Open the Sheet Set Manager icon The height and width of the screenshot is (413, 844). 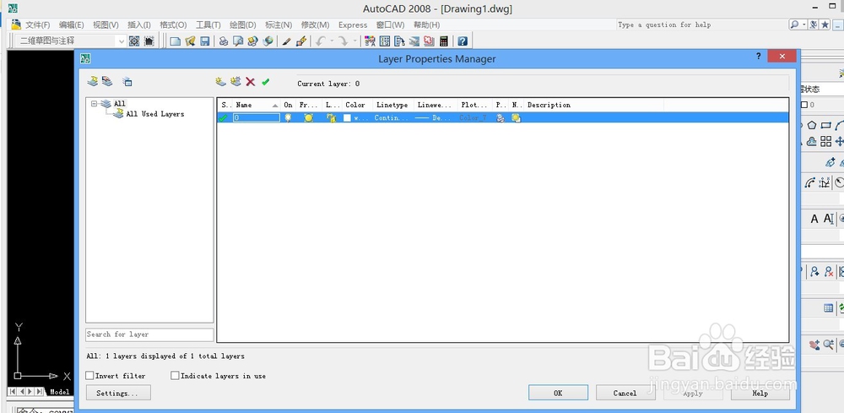(414, 41)
